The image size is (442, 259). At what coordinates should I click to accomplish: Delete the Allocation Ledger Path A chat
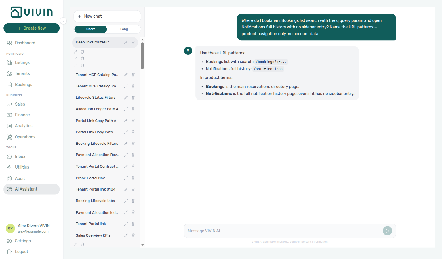pos(133,109)
